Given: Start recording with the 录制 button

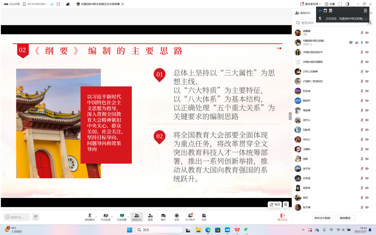Looking at the screenshot, I should [x=177, y=217].
